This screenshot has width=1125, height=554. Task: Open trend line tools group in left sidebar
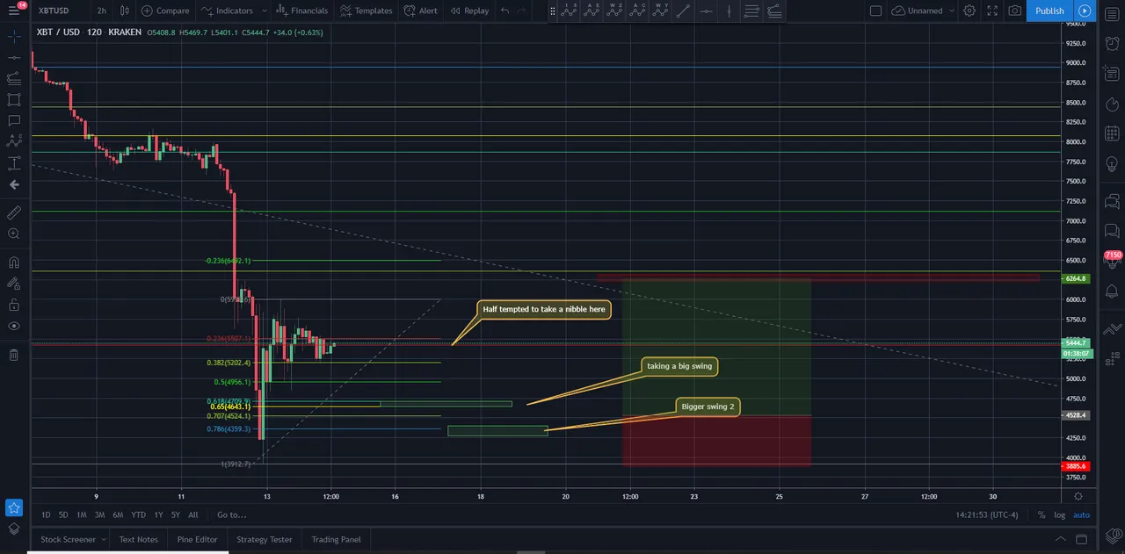(13, 58)
